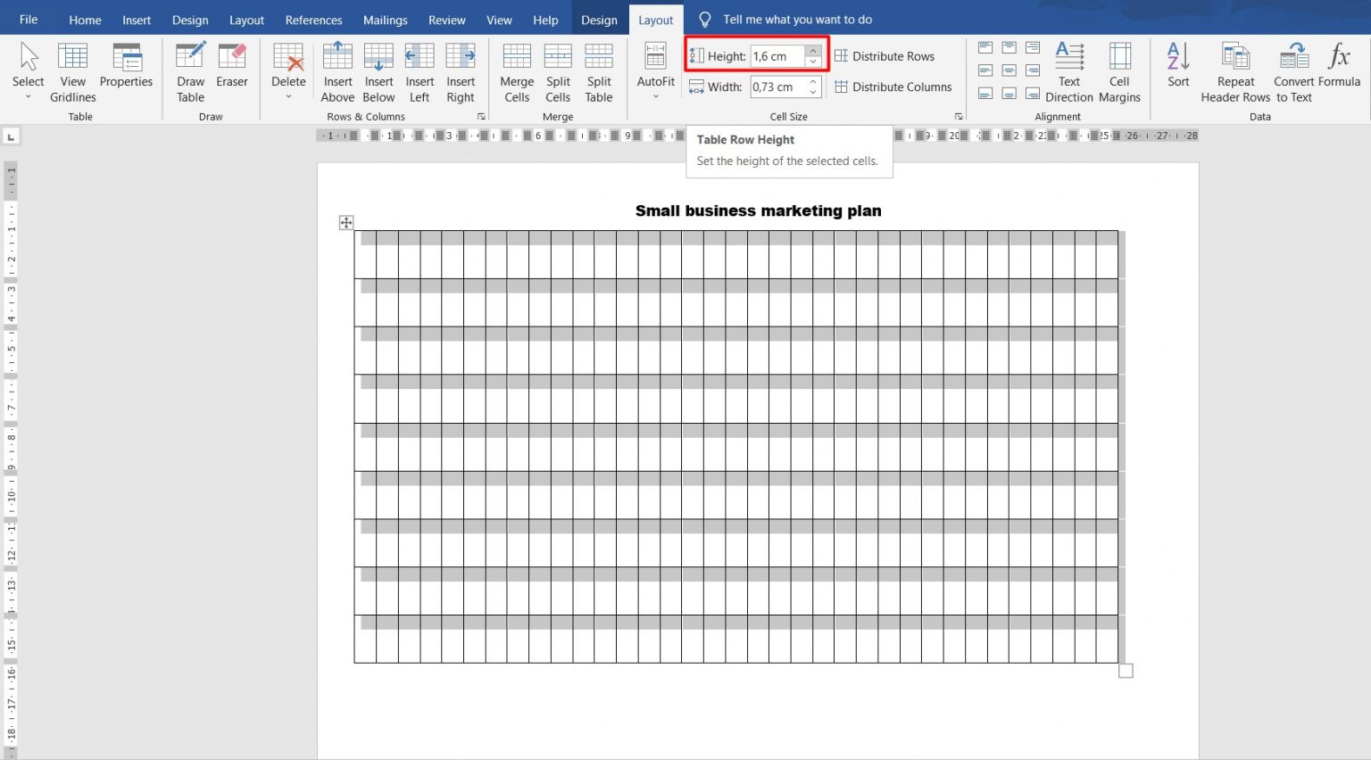1371x760 pixels.
Task: Toggle Repeat Header Rows
Action: click(1235, 71)
